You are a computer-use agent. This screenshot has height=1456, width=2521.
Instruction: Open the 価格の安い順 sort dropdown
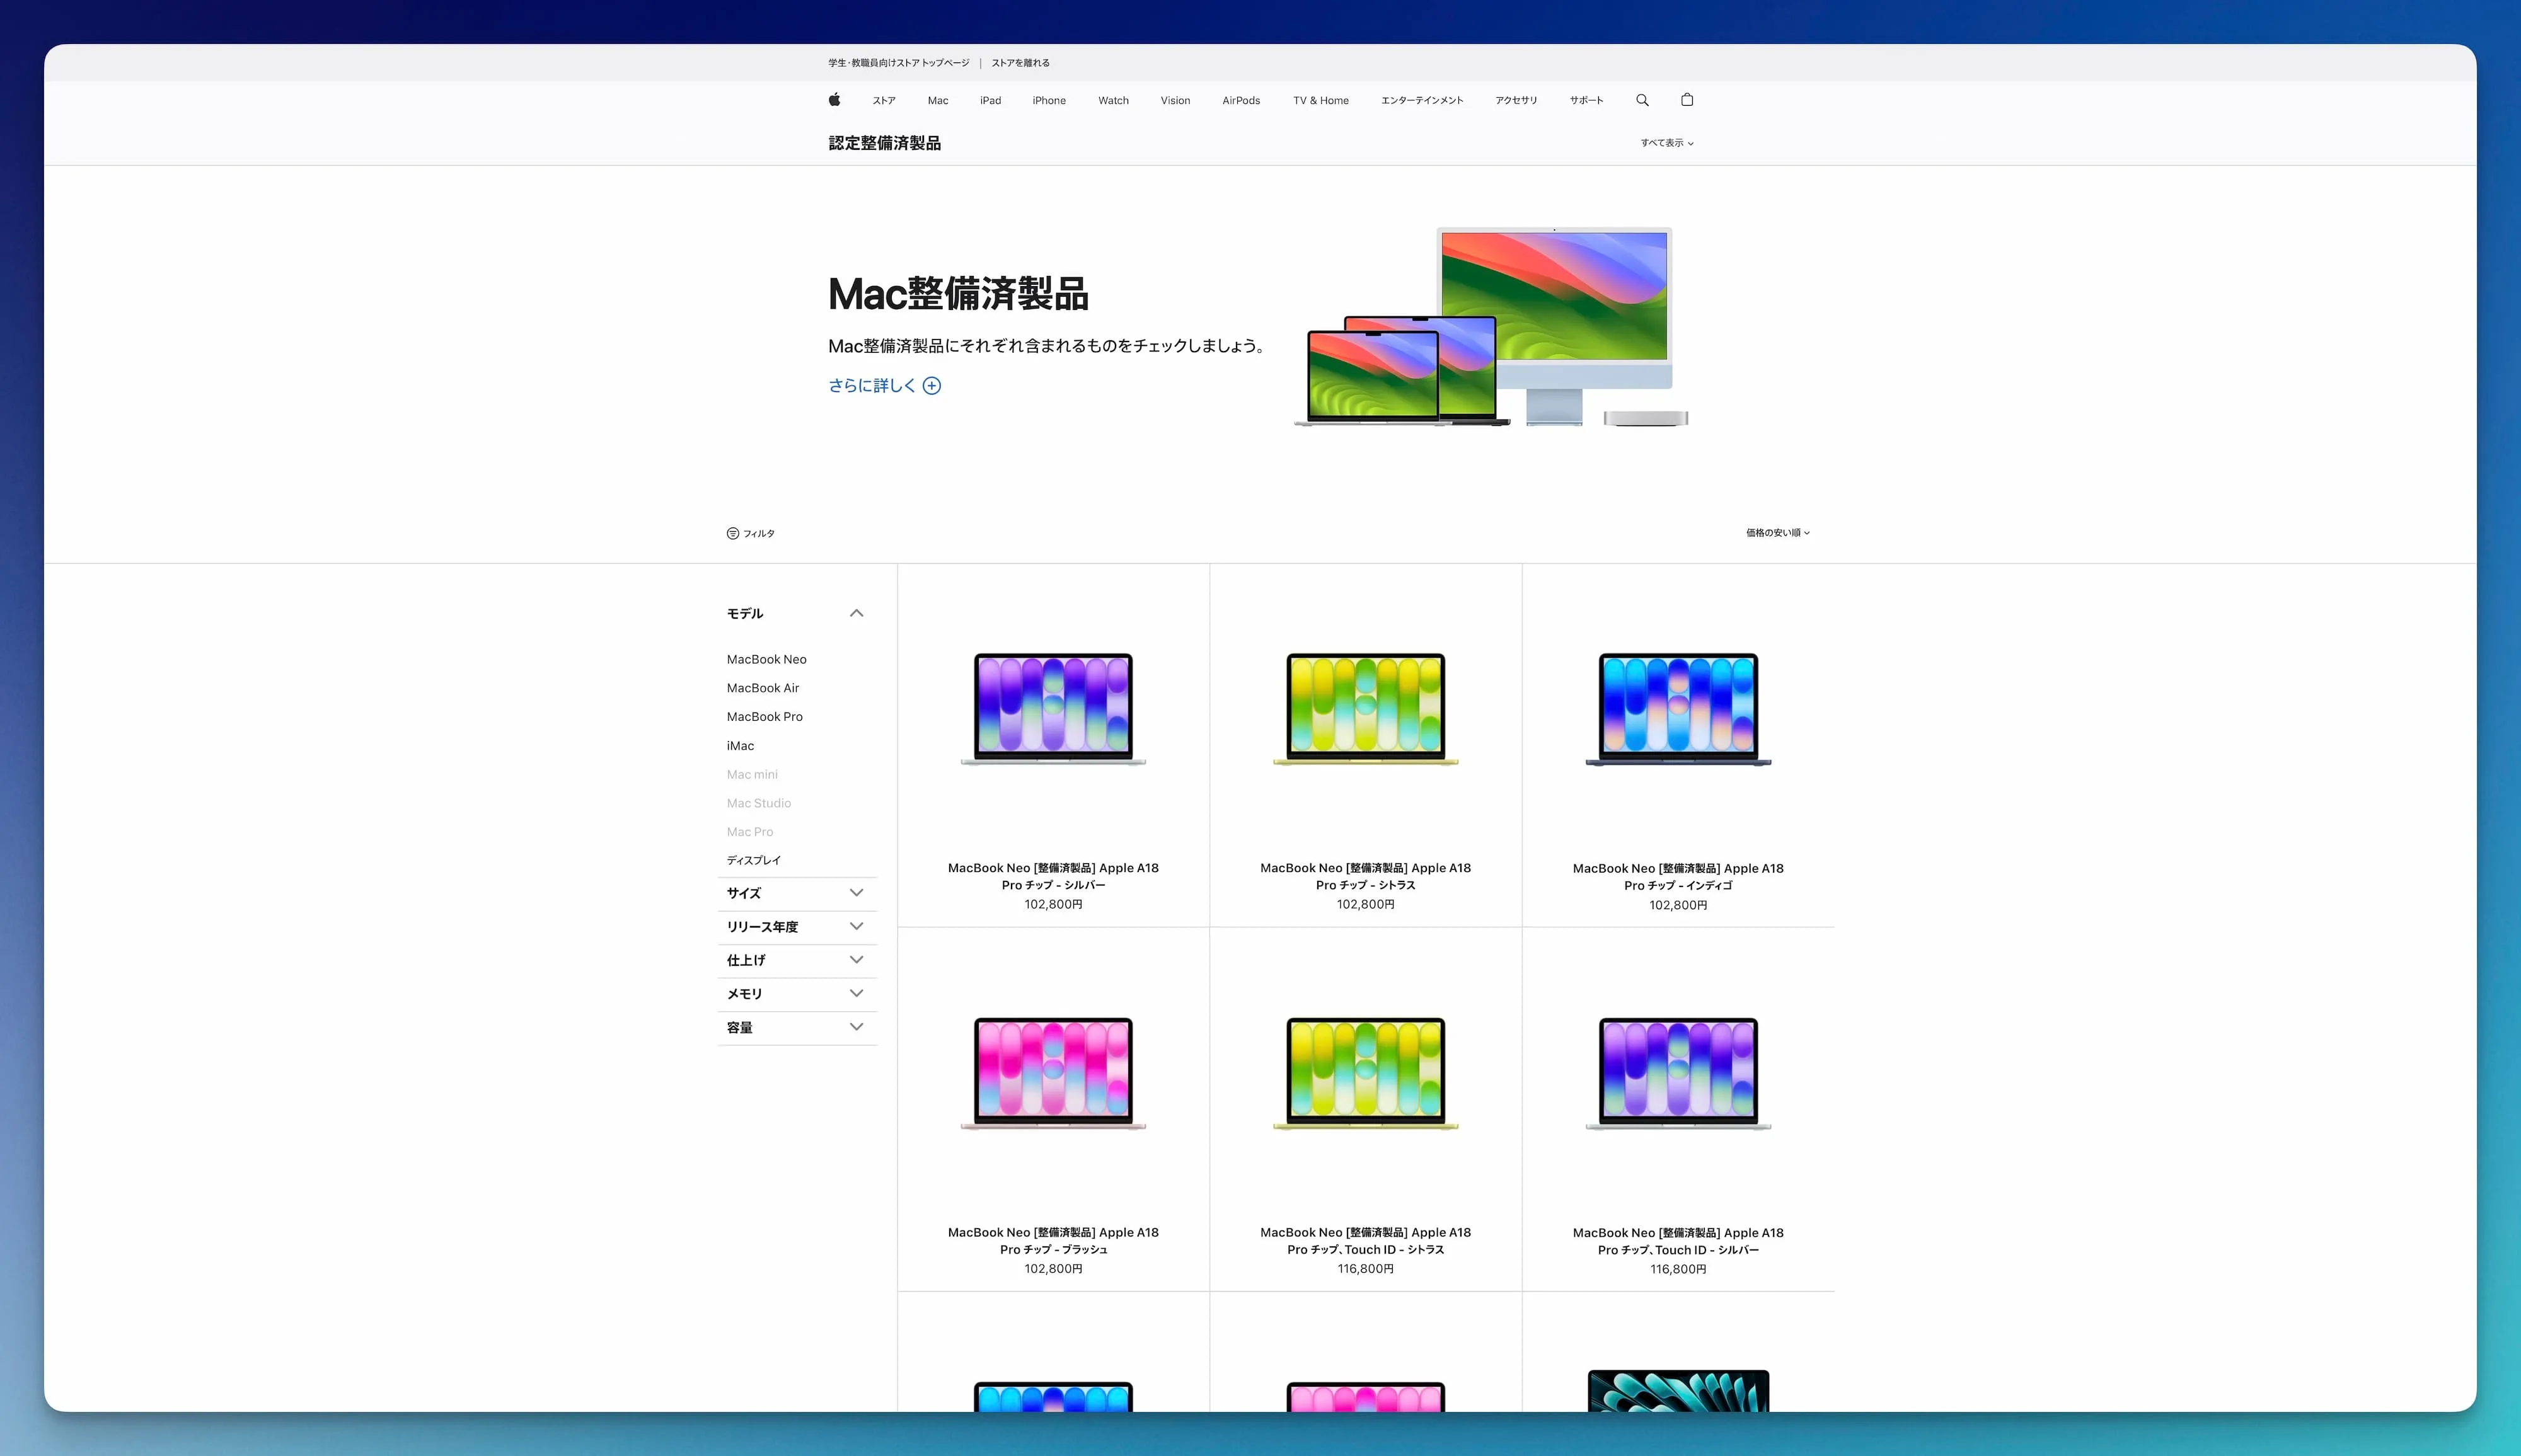click(1778, 533)
